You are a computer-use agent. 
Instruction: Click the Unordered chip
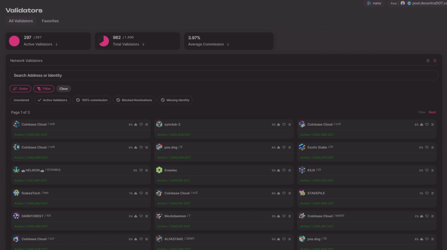21,100
